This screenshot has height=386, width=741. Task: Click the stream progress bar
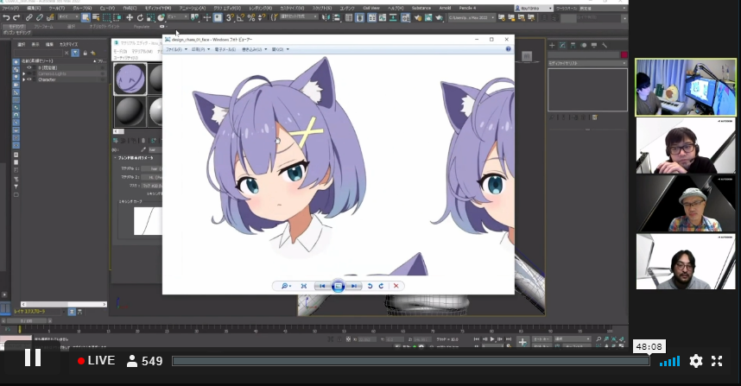(x=411, y=362)
